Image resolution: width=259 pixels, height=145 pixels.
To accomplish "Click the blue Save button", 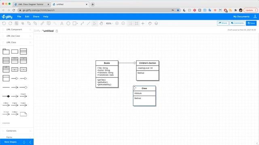I will point(251,23).
